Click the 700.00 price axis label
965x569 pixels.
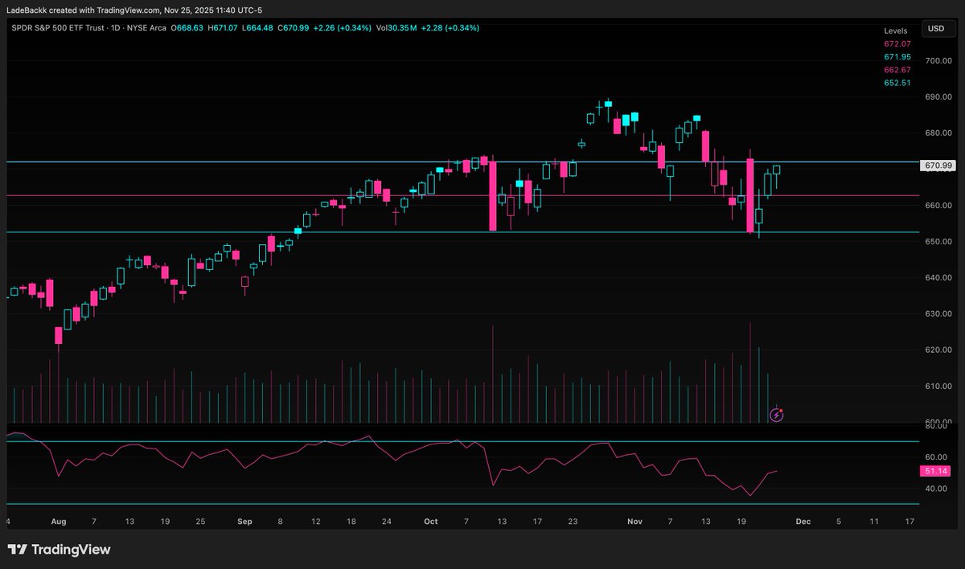click(x=938, y=61)
